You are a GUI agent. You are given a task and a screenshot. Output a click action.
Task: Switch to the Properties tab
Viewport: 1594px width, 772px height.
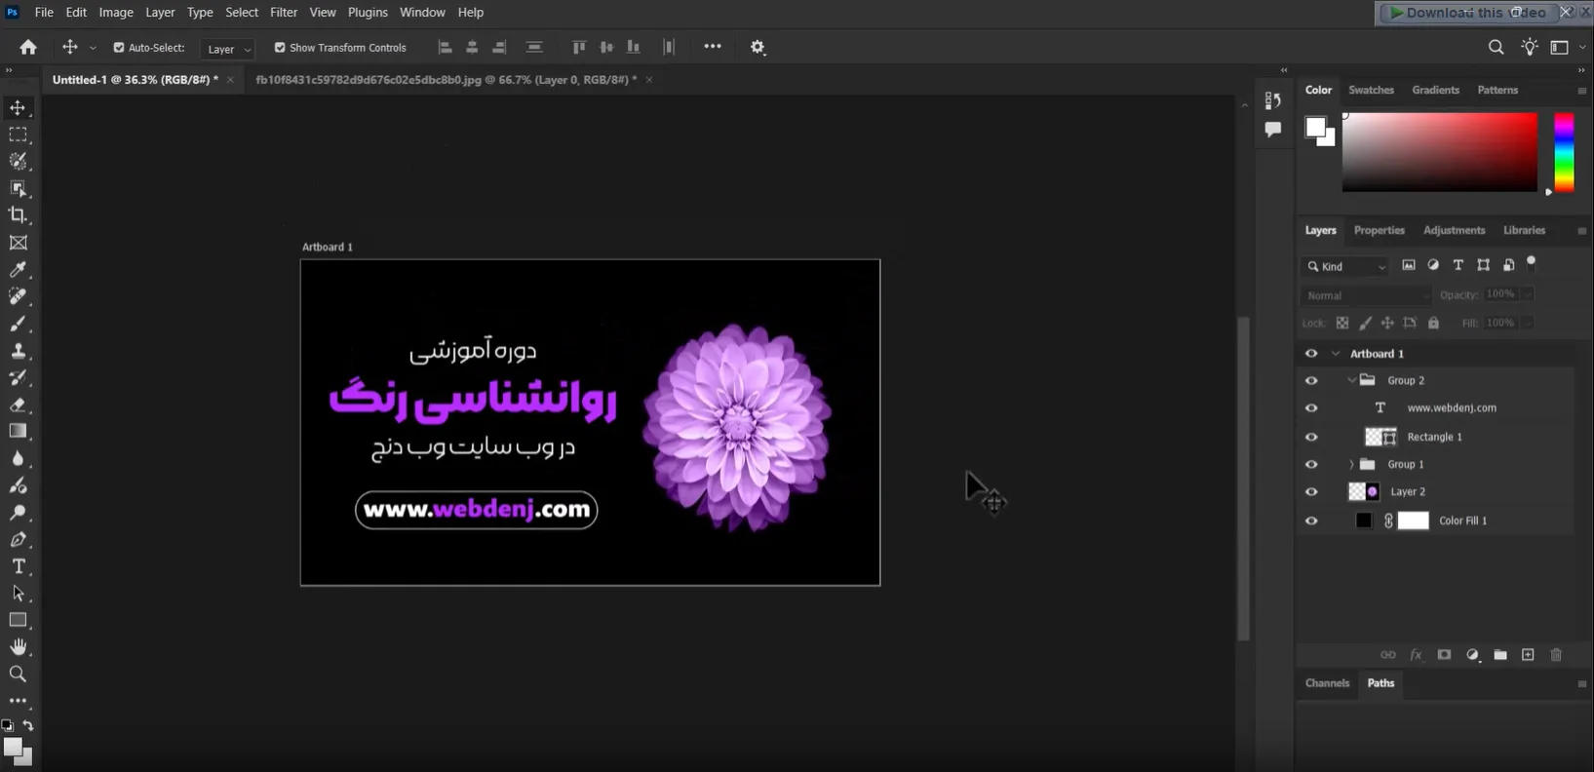(x=1379, y=230)
